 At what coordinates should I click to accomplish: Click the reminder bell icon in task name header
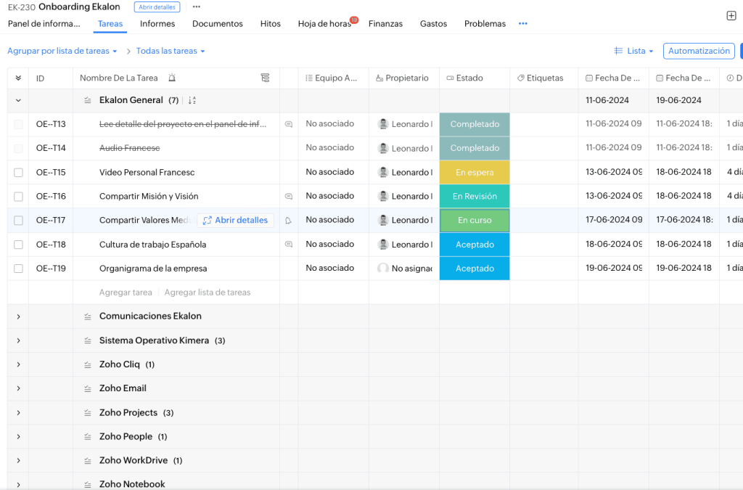[x=172, y=78]
